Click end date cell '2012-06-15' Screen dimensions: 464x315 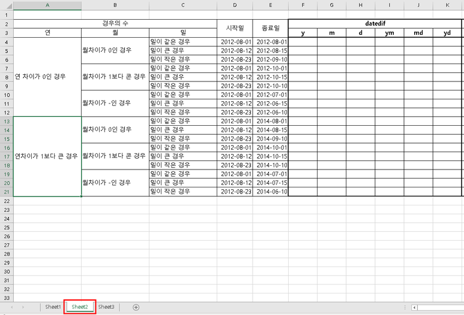click(x=271, y=104)
